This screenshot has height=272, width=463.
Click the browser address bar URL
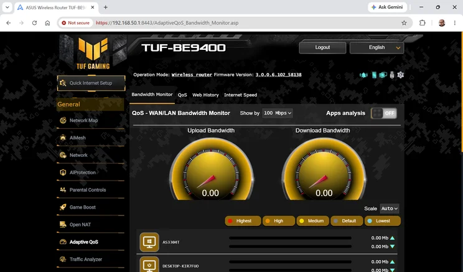pos(167,23)
